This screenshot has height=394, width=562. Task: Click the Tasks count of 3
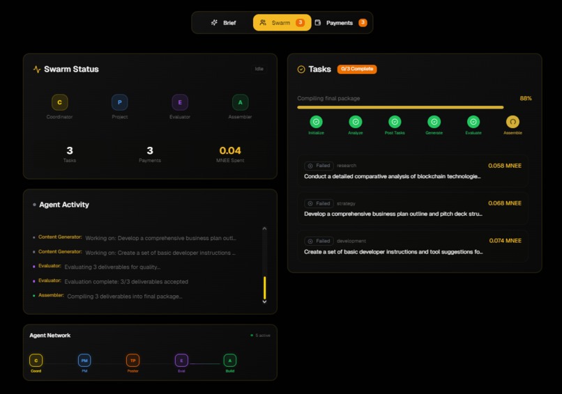point(70,150)
